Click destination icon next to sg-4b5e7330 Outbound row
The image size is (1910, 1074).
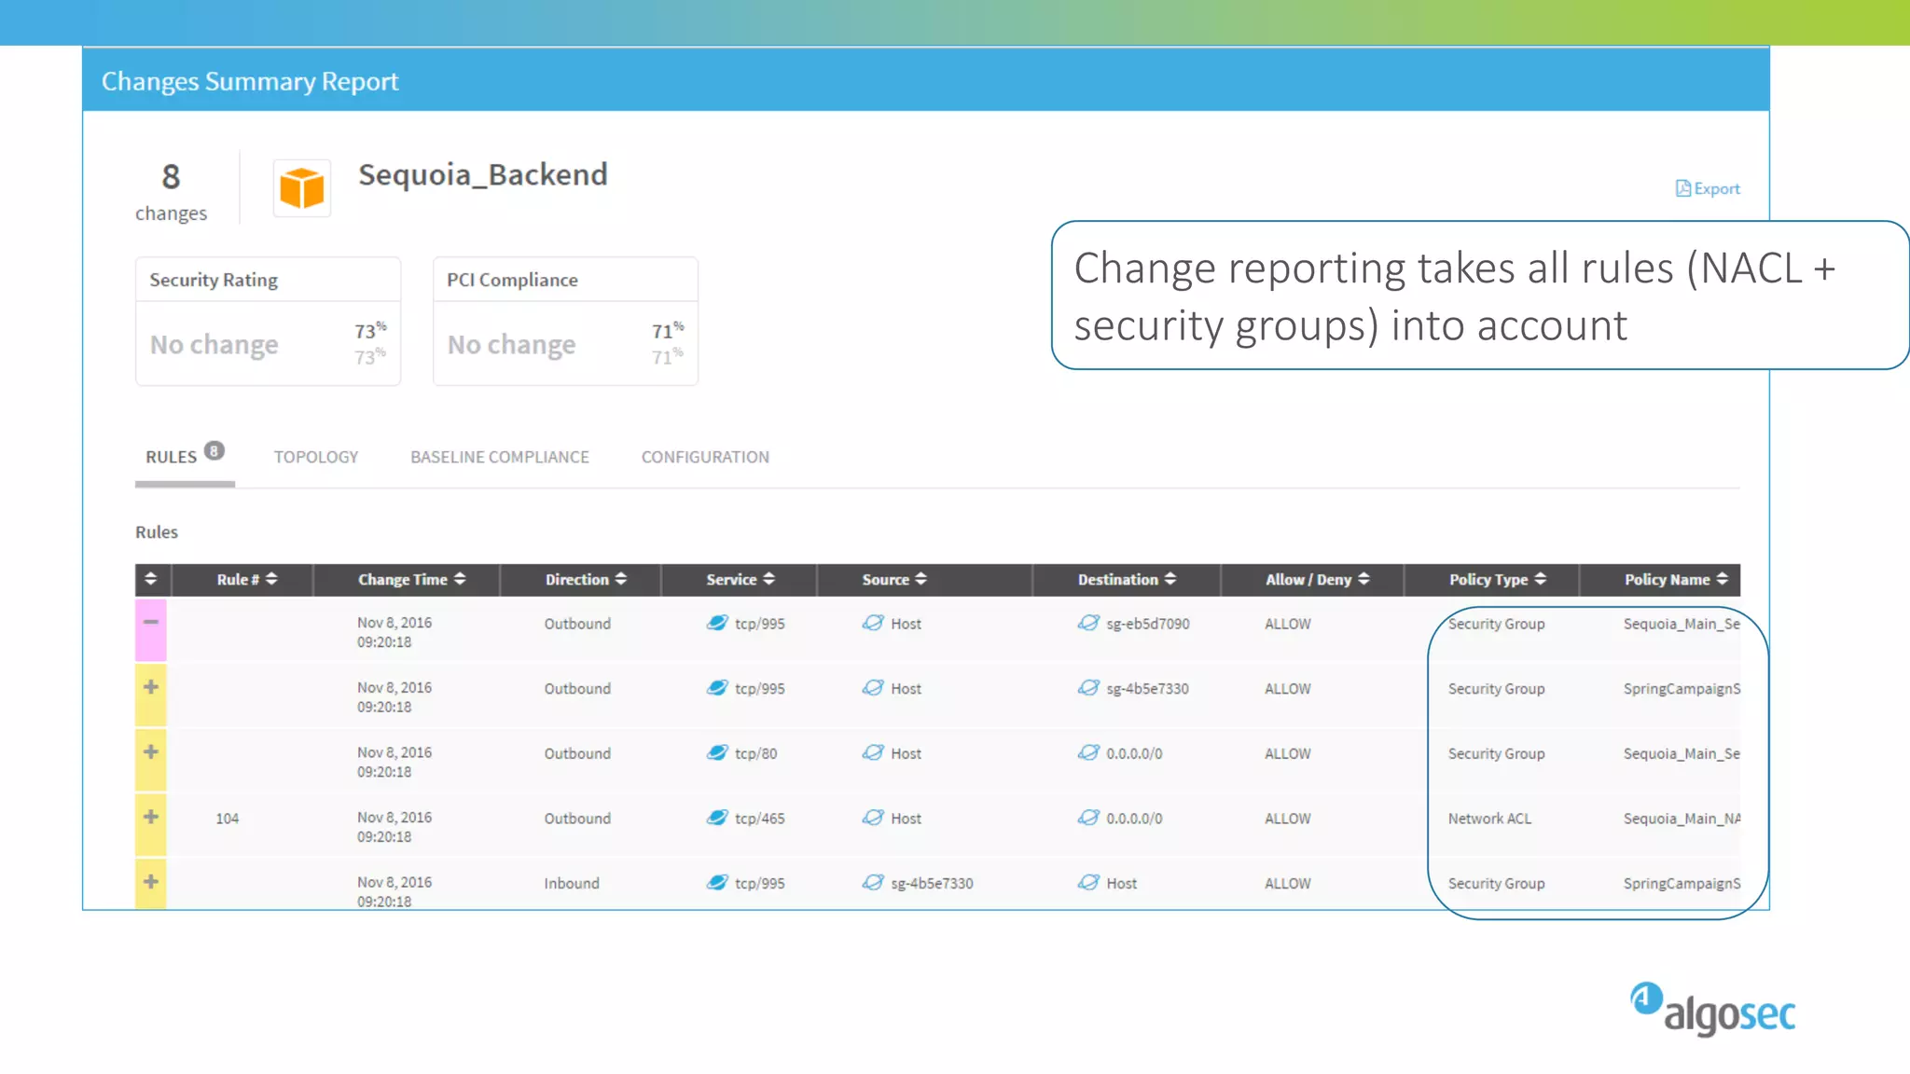[1088, 688]
